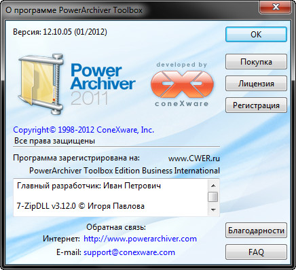Click the title bar text О программе PowerArchiver Toolbox
296x270 pixels.
pos(74,10)
